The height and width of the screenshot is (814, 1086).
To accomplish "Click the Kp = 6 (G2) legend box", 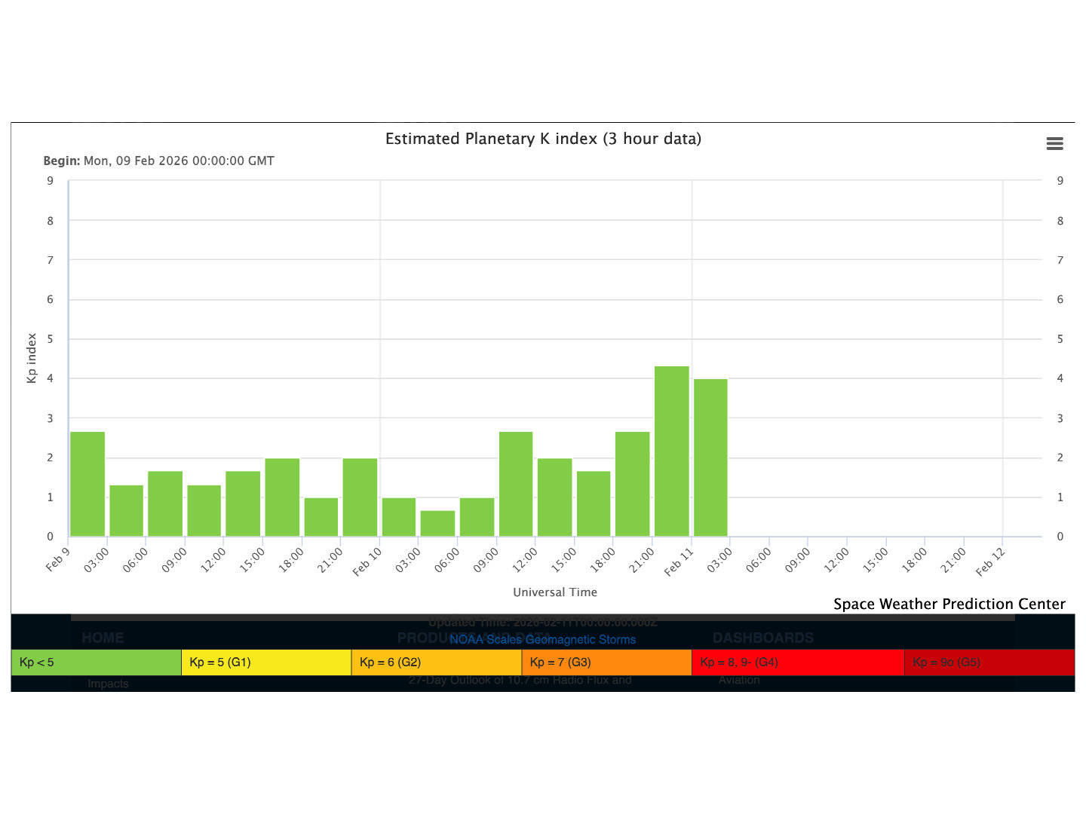I will coord(436,663).
